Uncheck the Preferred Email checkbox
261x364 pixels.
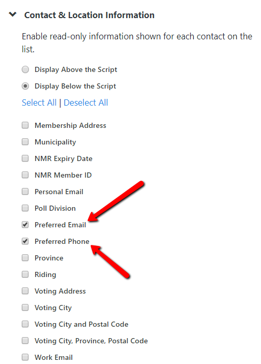[x=25, y=225]
